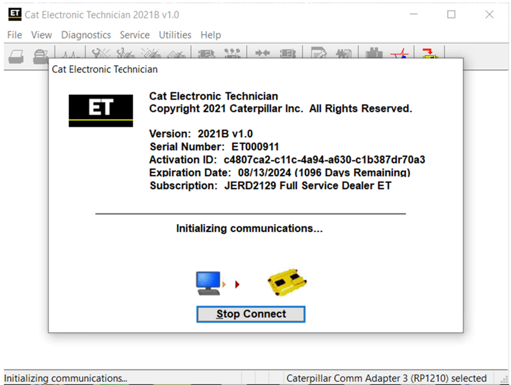
Task: Click the 'Cat Electronic Technician' dialog title
Action: point(104,69)
